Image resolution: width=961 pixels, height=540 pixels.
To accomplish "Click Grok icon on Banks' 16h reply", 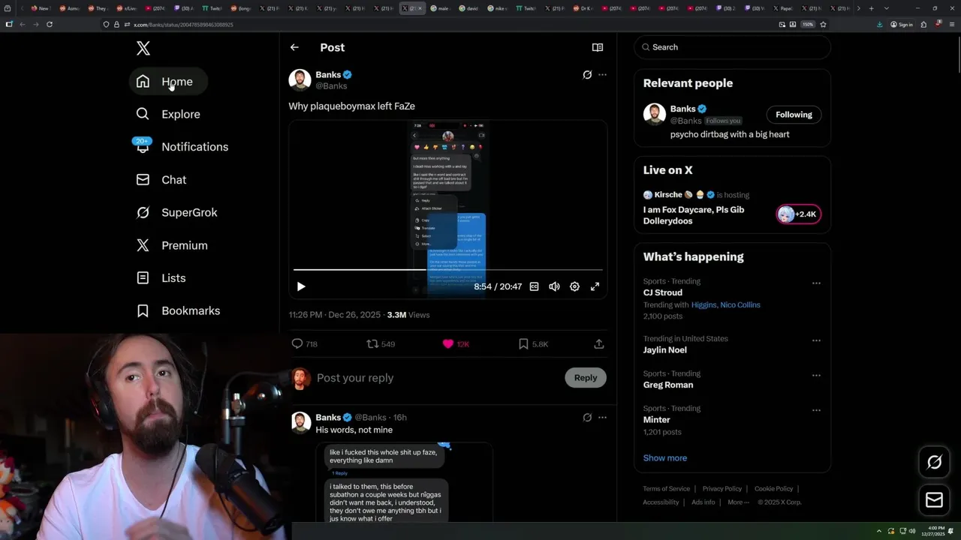I will (x=587, y=418).
